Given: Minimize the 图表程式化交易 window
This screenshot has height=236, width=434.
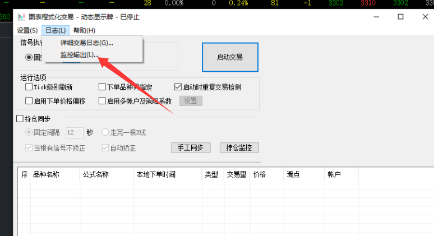Looking at the screenshot, I should pyautogui.click(x=376, y=17).
